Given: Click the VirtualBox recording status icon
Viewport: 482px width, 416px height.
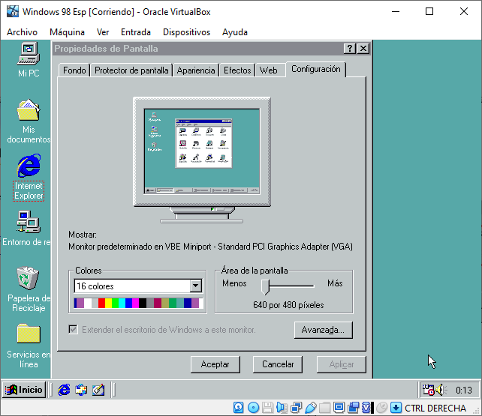Looking at the screenshot, I should coord(354,408).
